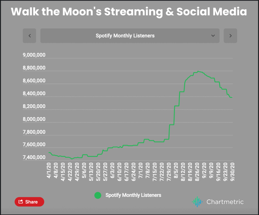The width and height of the screenshot is (259, 215).
Task: Go to next metric with right arrow
Action: click(230, 36)
